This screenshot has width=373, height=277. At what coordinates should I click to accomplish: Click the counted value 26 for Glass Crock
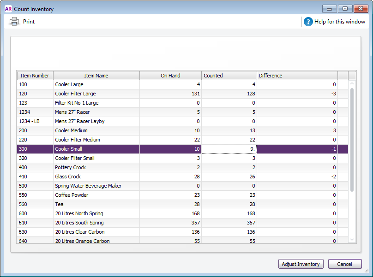pyautogui.click(x=253, y=177)
